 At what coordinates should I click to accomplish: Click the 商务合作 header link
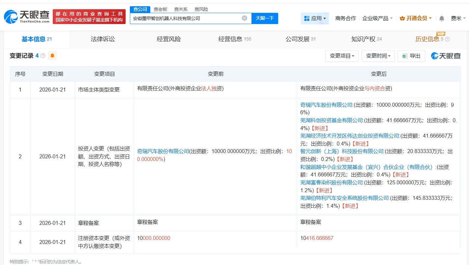point(345,18)
